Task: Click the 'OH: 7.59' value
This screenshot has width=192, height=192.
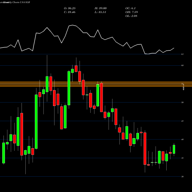Action: point(131,12)
